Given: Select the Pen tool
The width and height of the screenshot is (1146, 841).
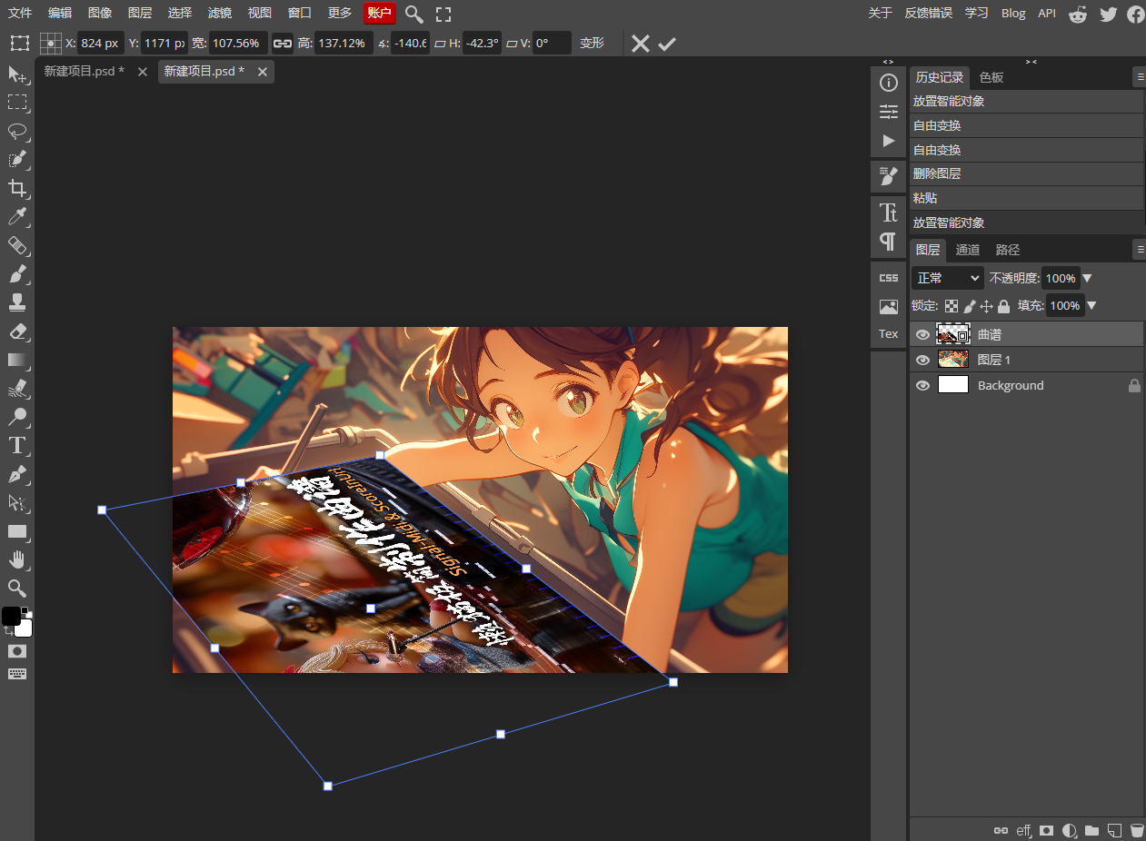Looking at the screenshot, I should click(17, 474).
